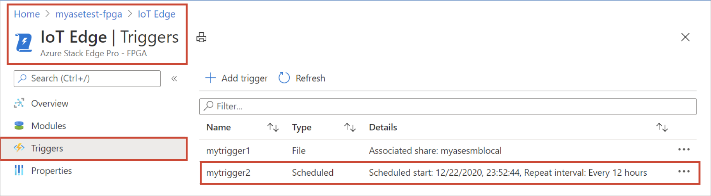Image resolution: width=711 pixels, height=196 pixels.
Task: Refresh the triggers list
Action: coord(302,78)
